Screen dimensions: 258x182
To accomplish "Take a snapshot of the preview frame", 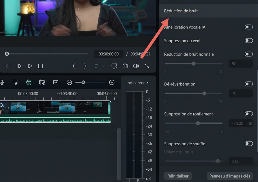I will [125, 66].
